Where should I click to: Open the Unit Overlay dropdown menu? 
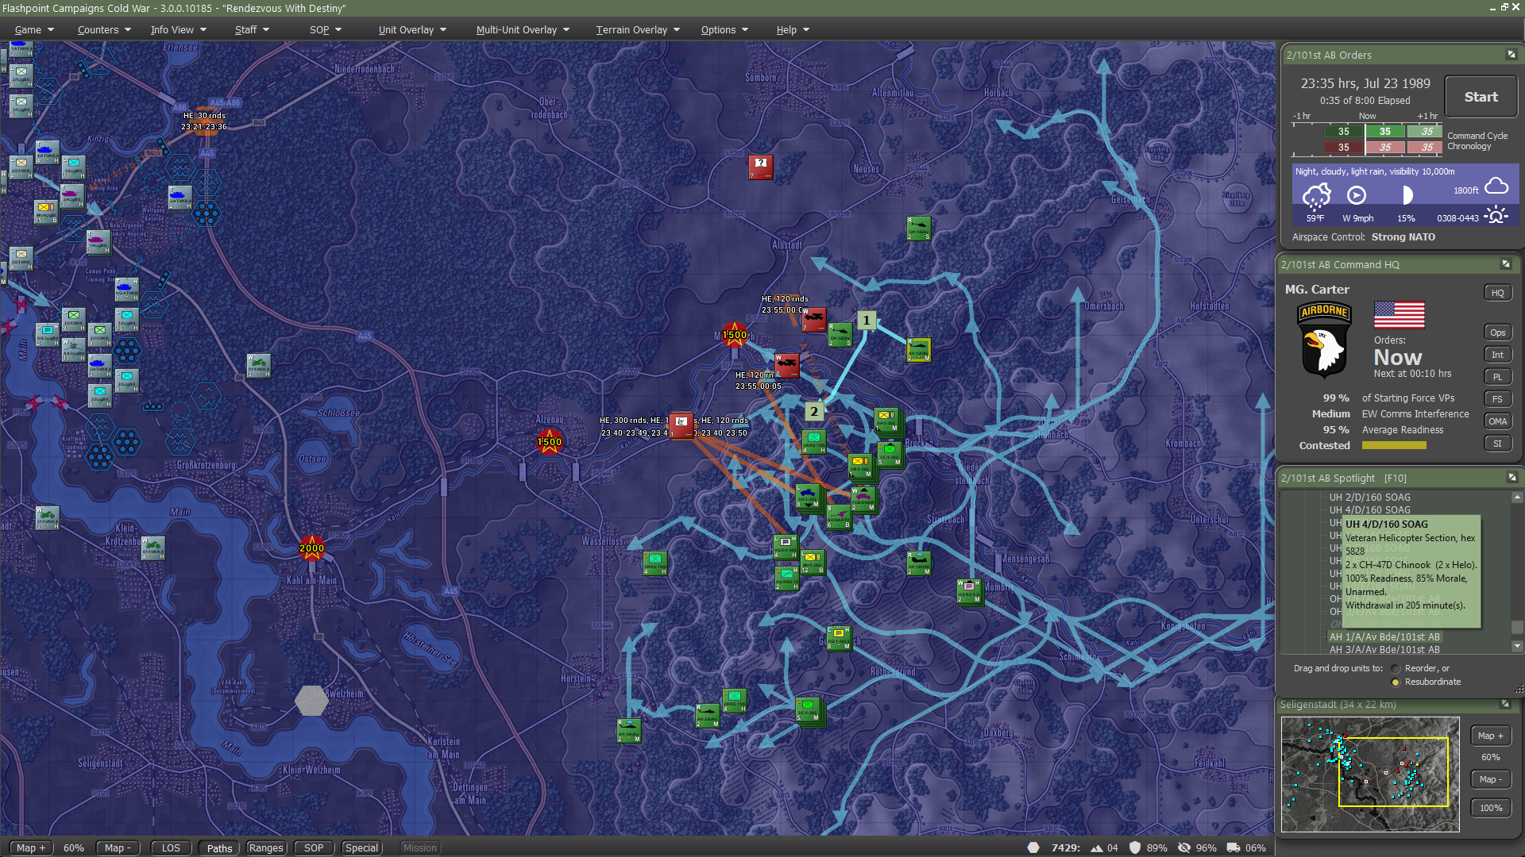point(411,30)
